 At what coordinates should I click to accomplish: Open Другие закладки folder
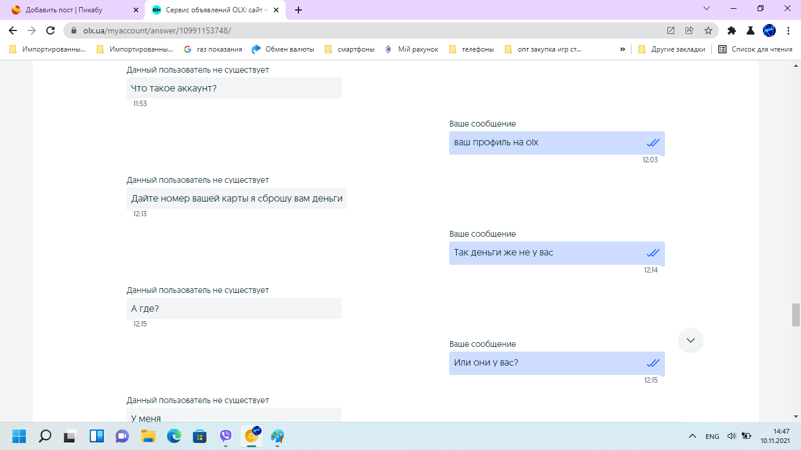(672, 49)
